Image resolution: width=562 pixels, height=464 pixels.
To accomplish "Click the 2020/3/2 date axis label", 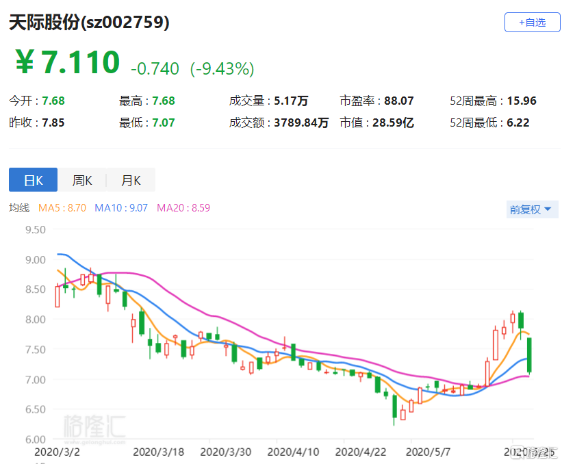I will tap(57, 452).
